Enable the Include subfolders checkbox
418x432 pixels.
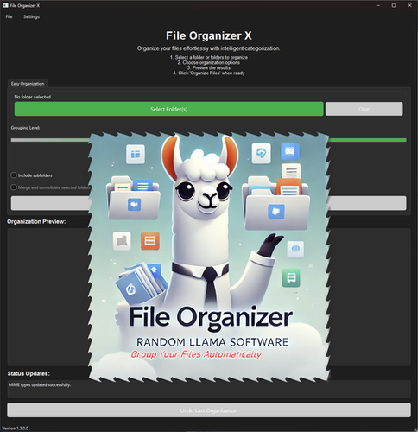pos(14,175)
